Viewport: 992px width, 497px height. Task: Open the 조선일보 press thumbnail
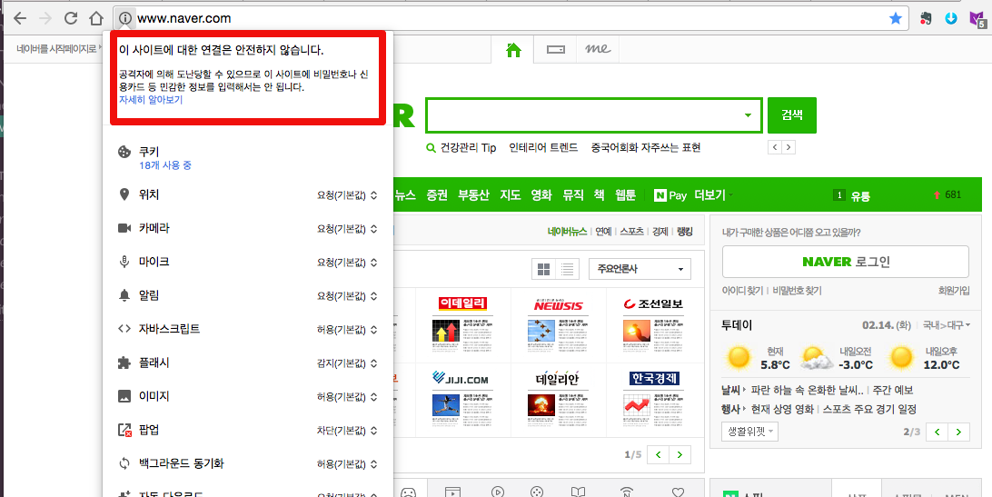point(653,324)
